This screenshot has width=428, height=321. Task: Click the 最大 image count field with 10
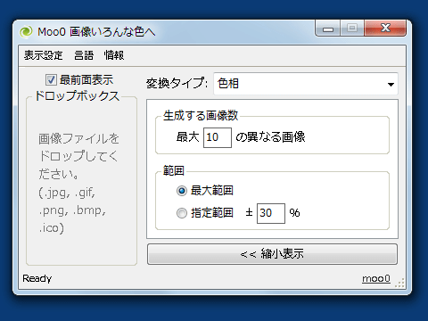[218, 137]
